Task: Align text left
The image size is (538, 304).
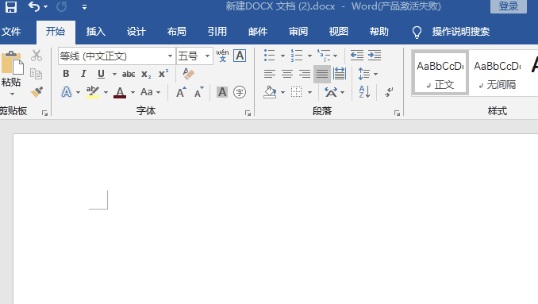Action: [270, 74]
